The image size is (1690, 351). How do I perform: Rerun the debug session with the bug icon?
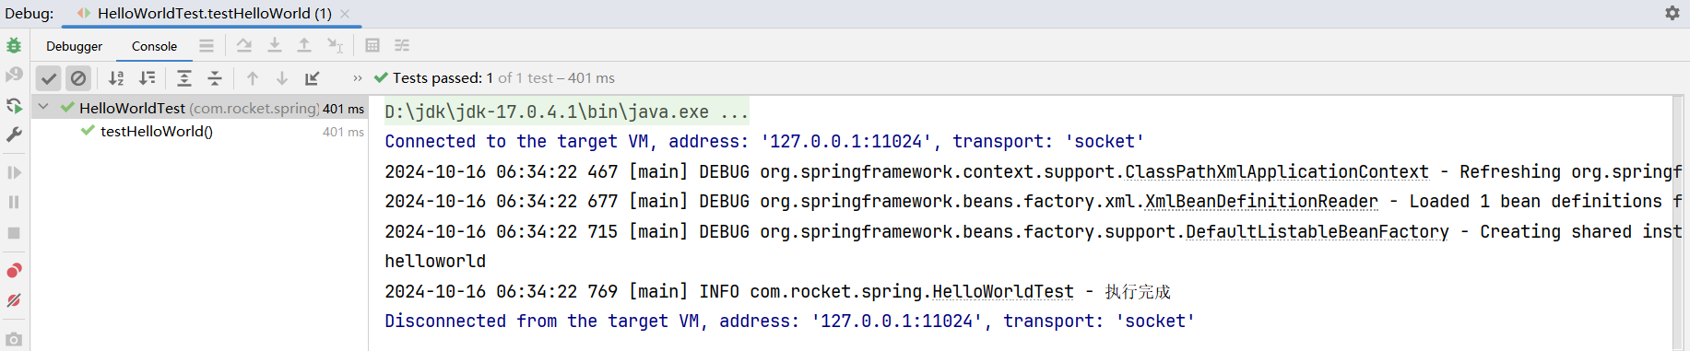coord(14,45)
